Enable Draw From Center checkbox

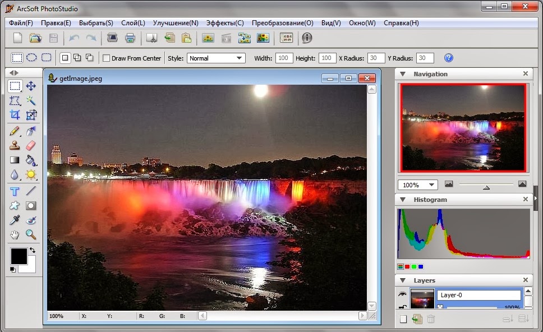tap(107, 58)
